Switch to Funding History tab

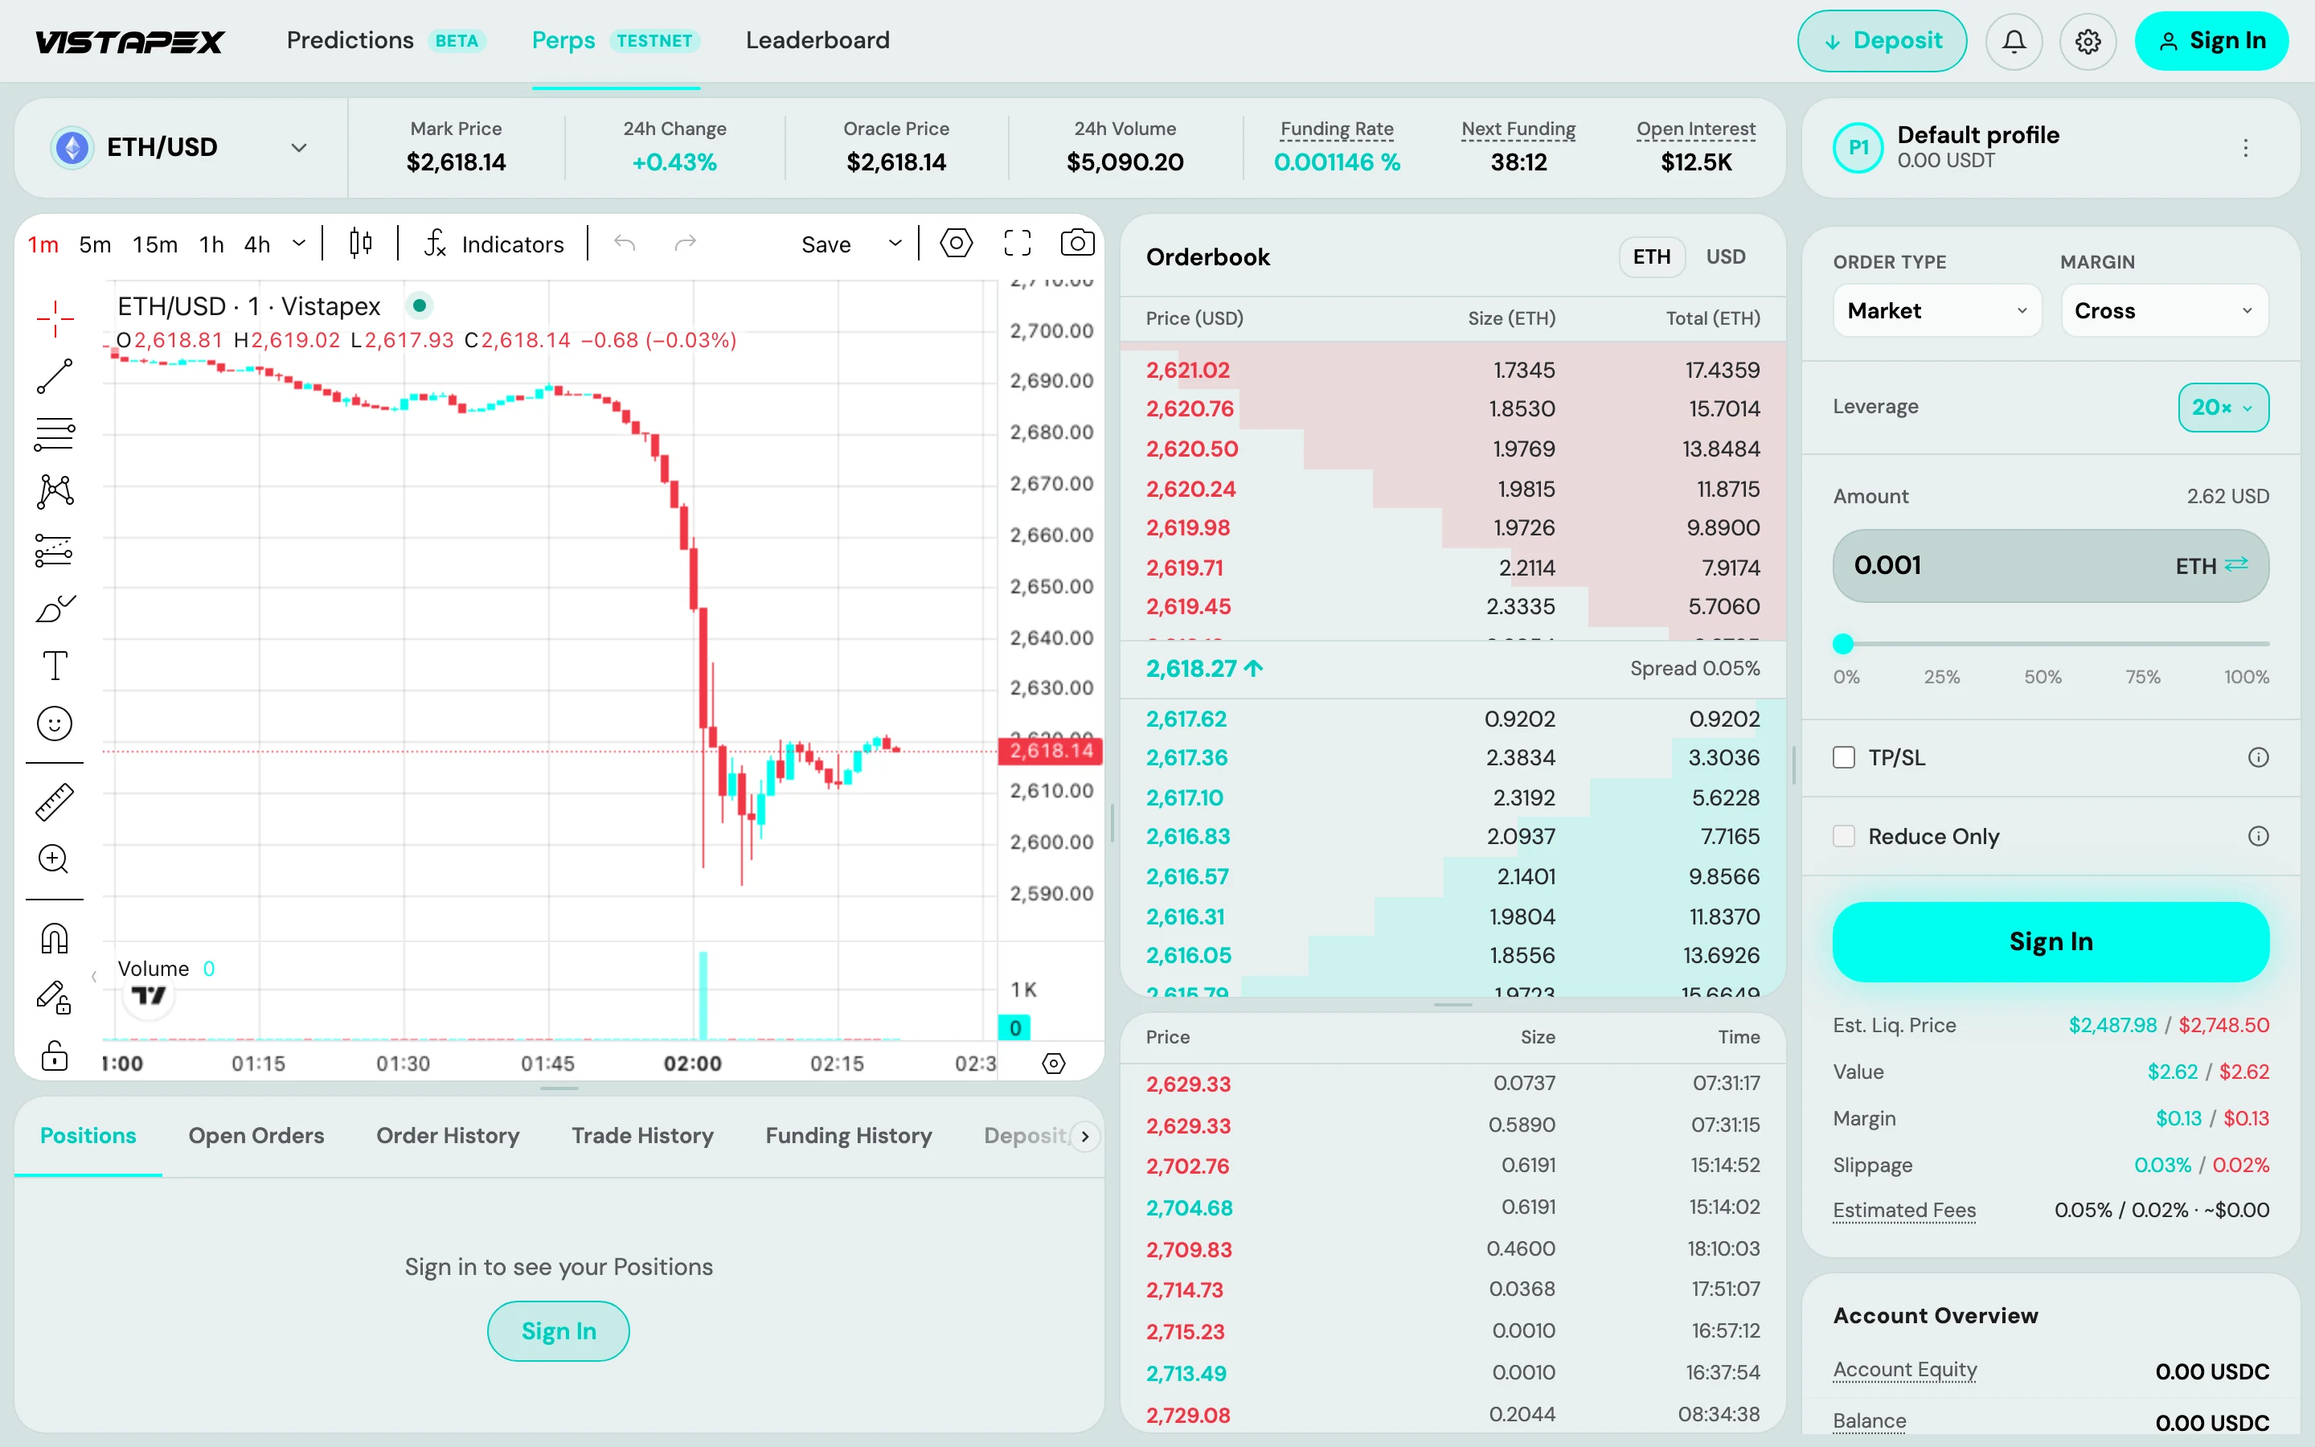[x=849, y=1136]
